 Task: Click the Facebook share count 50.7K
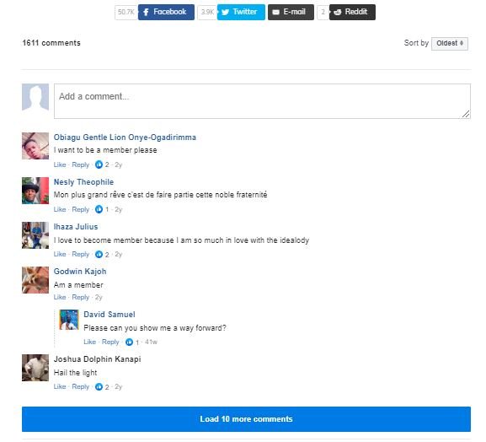126,13
